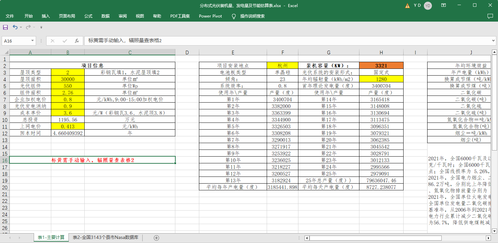This screenshot has width=498, height=243.
Task: Open the 插入 ribbon tab
Action: [46, 16]
